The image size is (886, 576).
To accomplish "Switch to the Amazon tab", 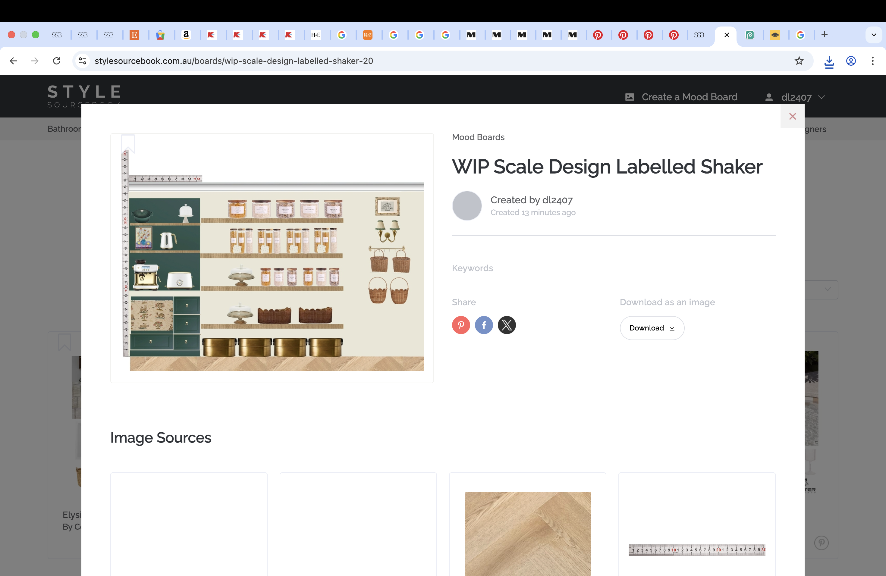I will tap(186, 35).
